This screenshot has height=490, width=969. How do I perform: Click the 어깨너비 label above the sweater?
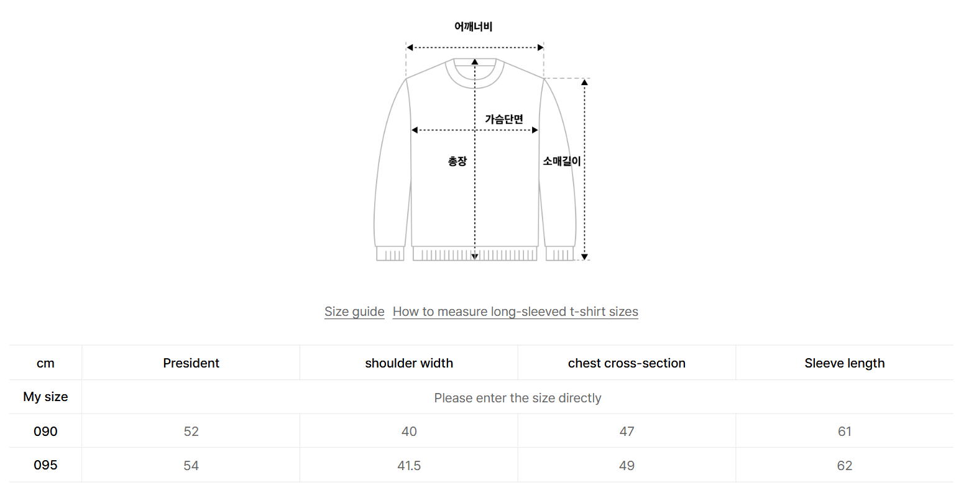(474, 27)
